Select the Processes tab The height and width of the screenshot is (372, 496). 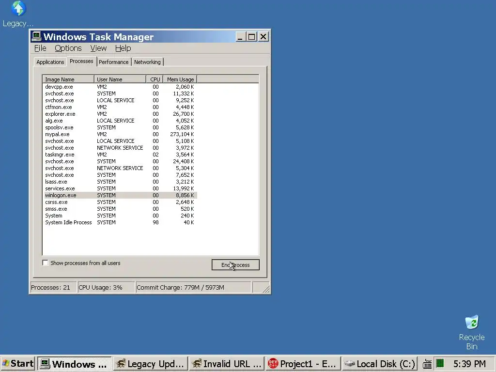(81, 61)
